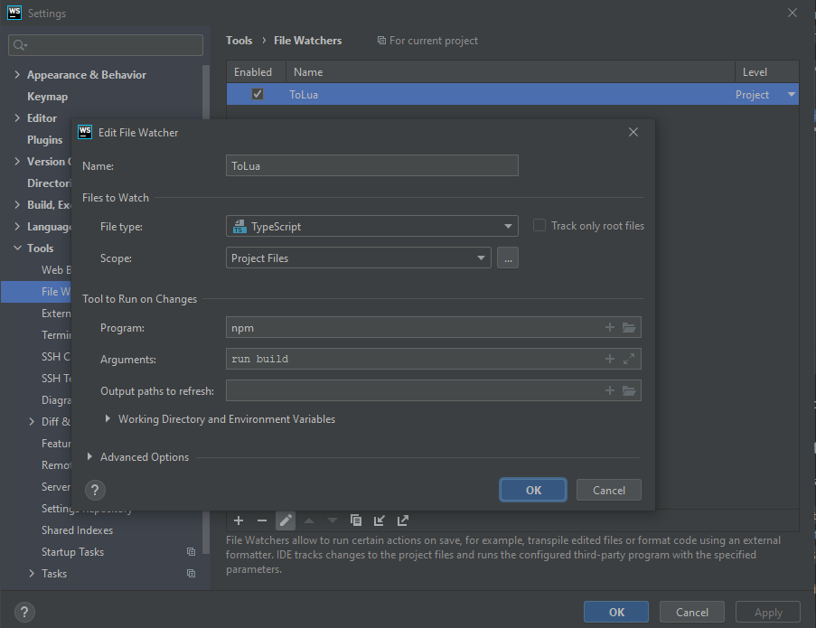The height and width of the screenshot is (628, 816).
Task: Click the Apply button in Settings
Action: (x=767, y=613)
